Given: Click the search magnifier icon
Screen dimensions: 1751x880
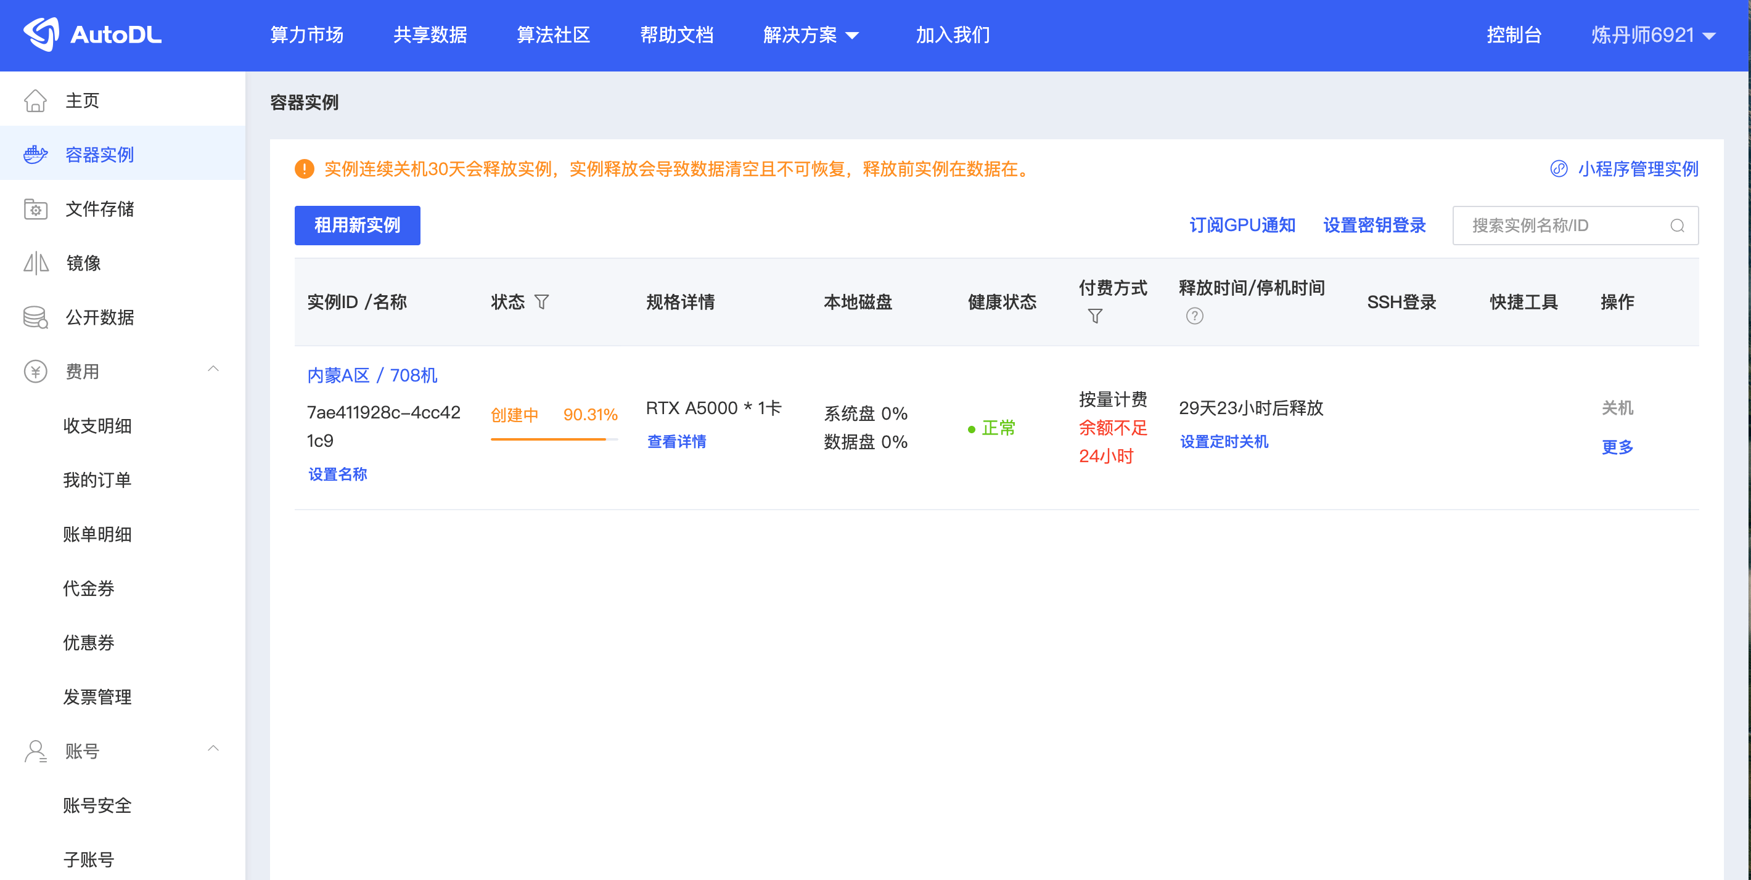Looking at the screenshot, I should (x=1677, y=226).
